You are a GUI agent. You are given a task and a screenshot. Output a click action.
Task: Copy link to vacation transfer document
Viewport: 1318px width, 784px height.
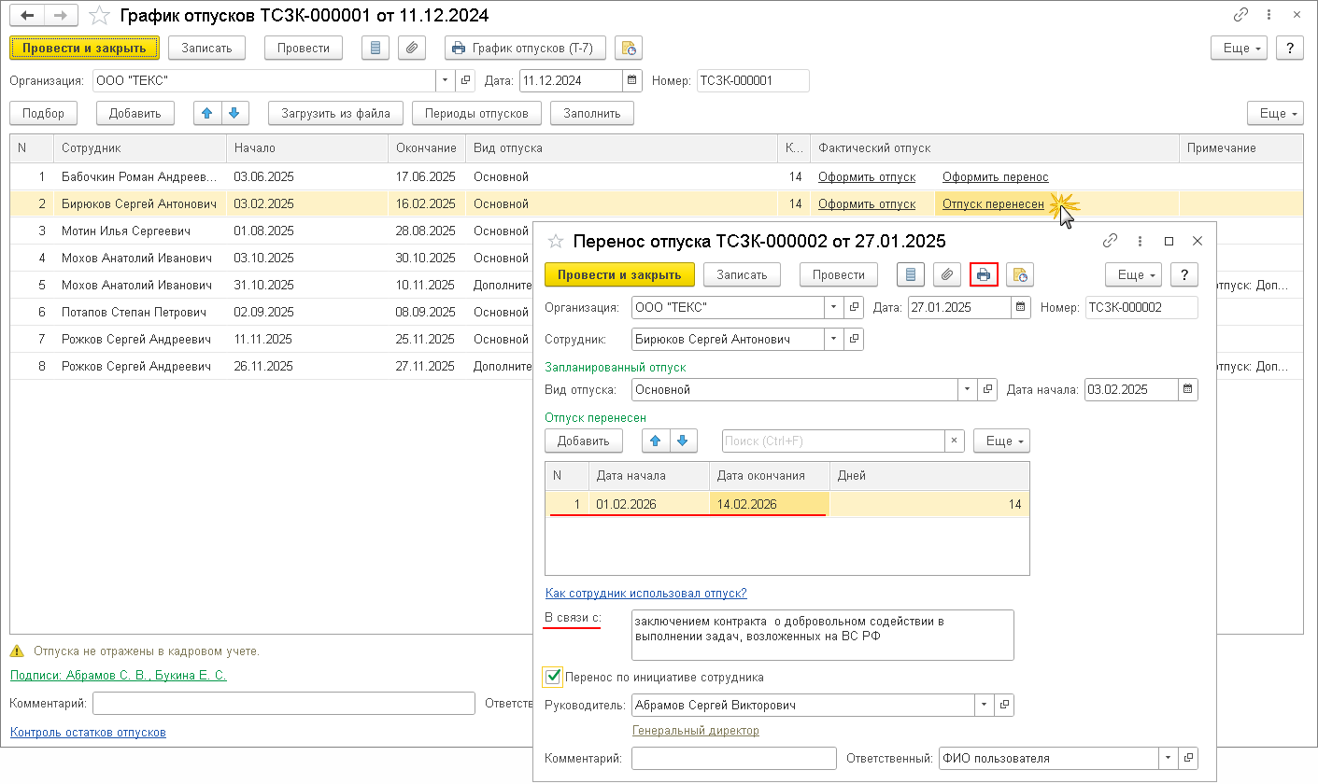[1110, 241]
